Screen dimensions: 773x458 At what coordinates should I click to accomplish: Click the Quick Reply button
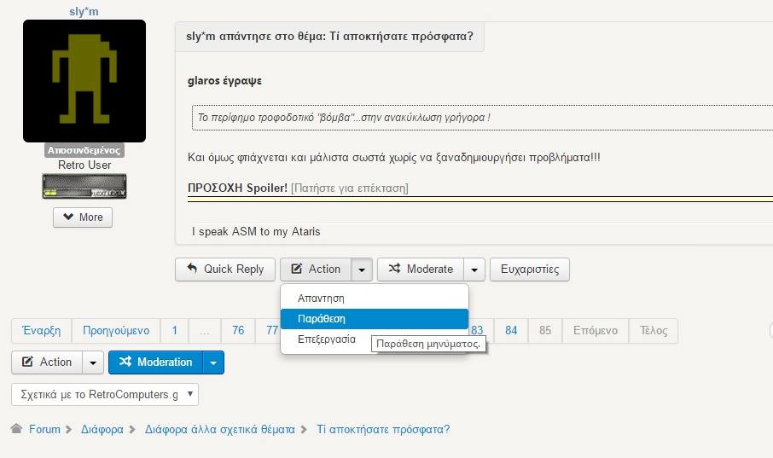click(x=225, y=269)
